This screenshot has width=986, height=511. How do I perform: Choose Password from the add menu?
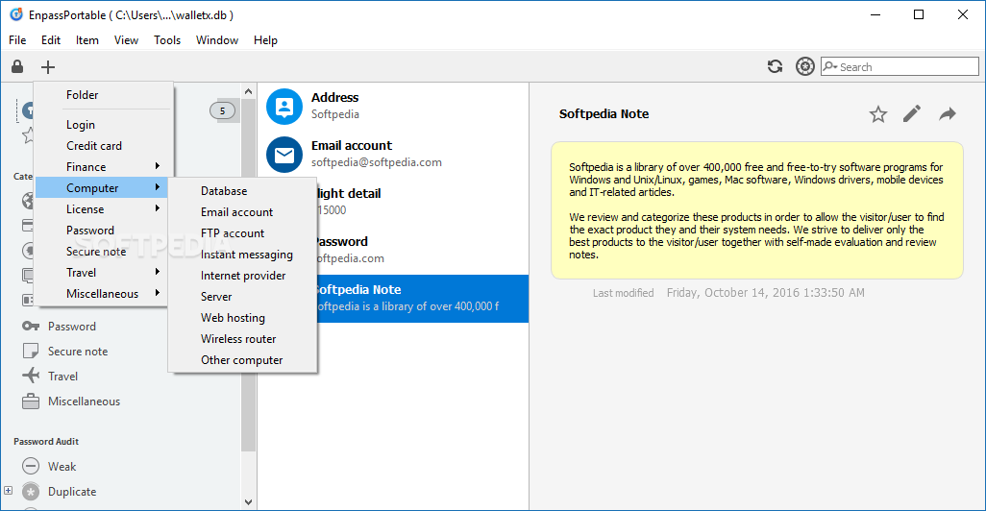[x=103, y=230]
